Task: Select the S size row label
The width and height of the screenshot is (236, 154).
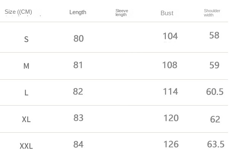Action: point(26,39)
